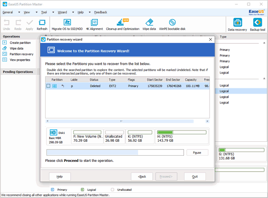Select the H: NTFS 143.79 GB partition

click(182, 136)
